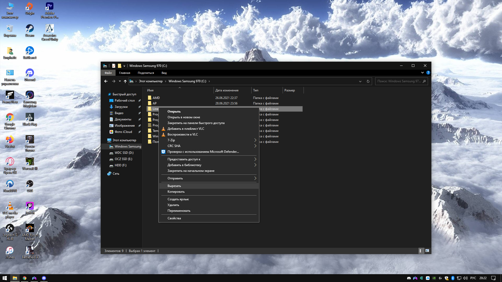This screenshot has height=282, width=502.
Task: Switch to large icons view in status bar
Action: (x=427, y=251)
